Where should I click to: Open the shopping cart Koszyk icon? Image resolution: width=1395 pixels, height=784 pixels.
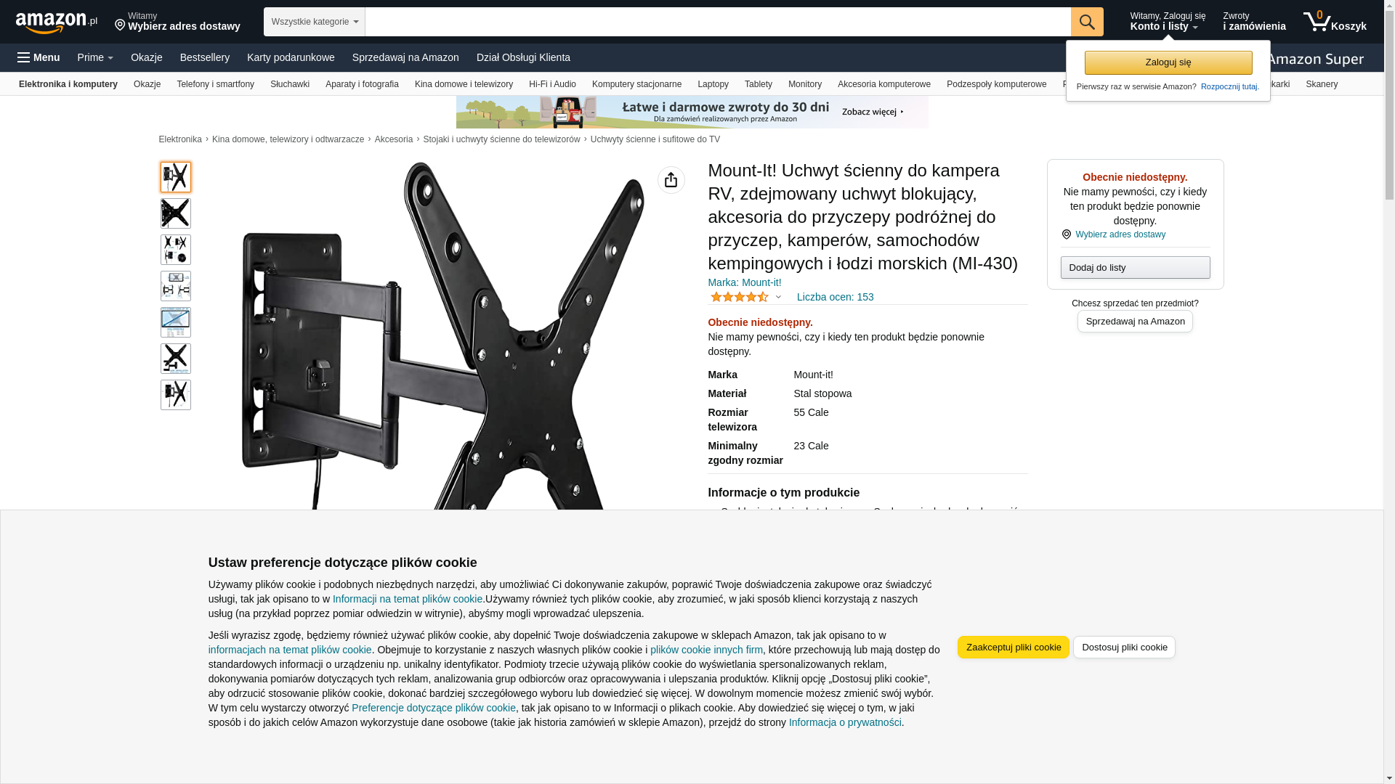(1335, 22)
